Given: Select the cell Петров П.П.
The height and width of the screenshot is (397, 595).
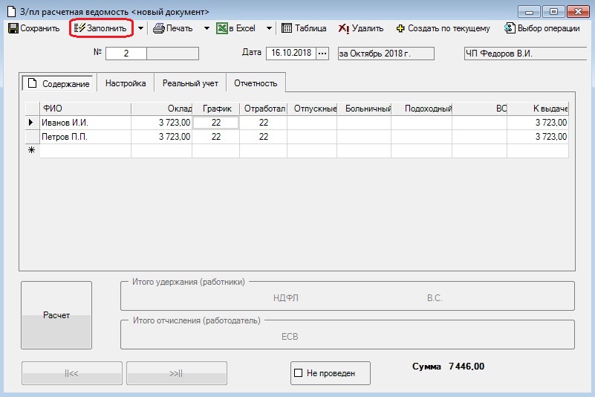Looking at the screenshot, I should tap(85, 136).
